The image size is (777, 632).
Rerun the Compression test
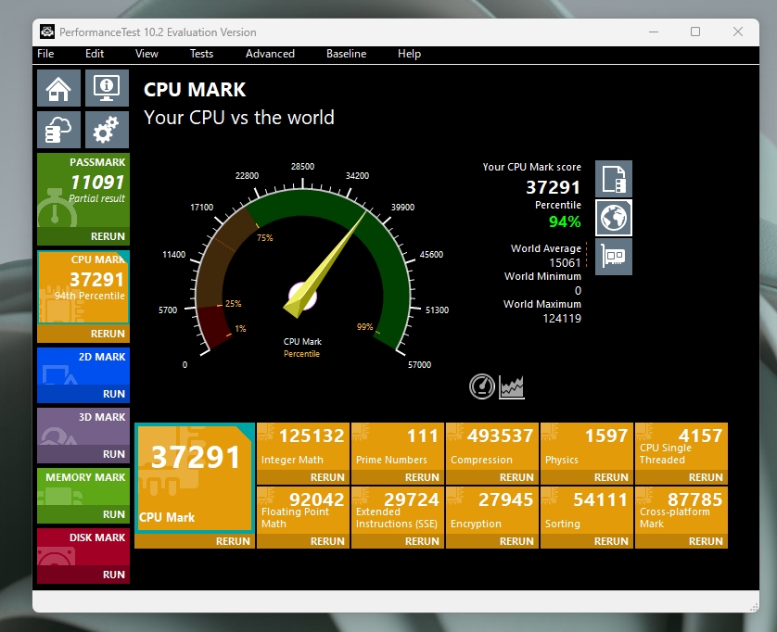click(x=492, y=477)
